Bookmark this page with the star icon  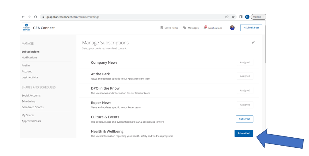pos(233,17)
